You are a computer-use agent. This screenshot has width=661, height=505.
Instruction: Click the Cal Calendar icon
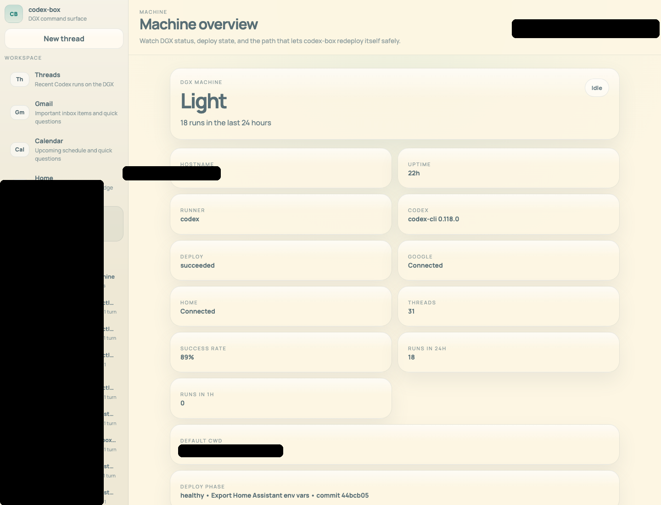pos(19,149)
